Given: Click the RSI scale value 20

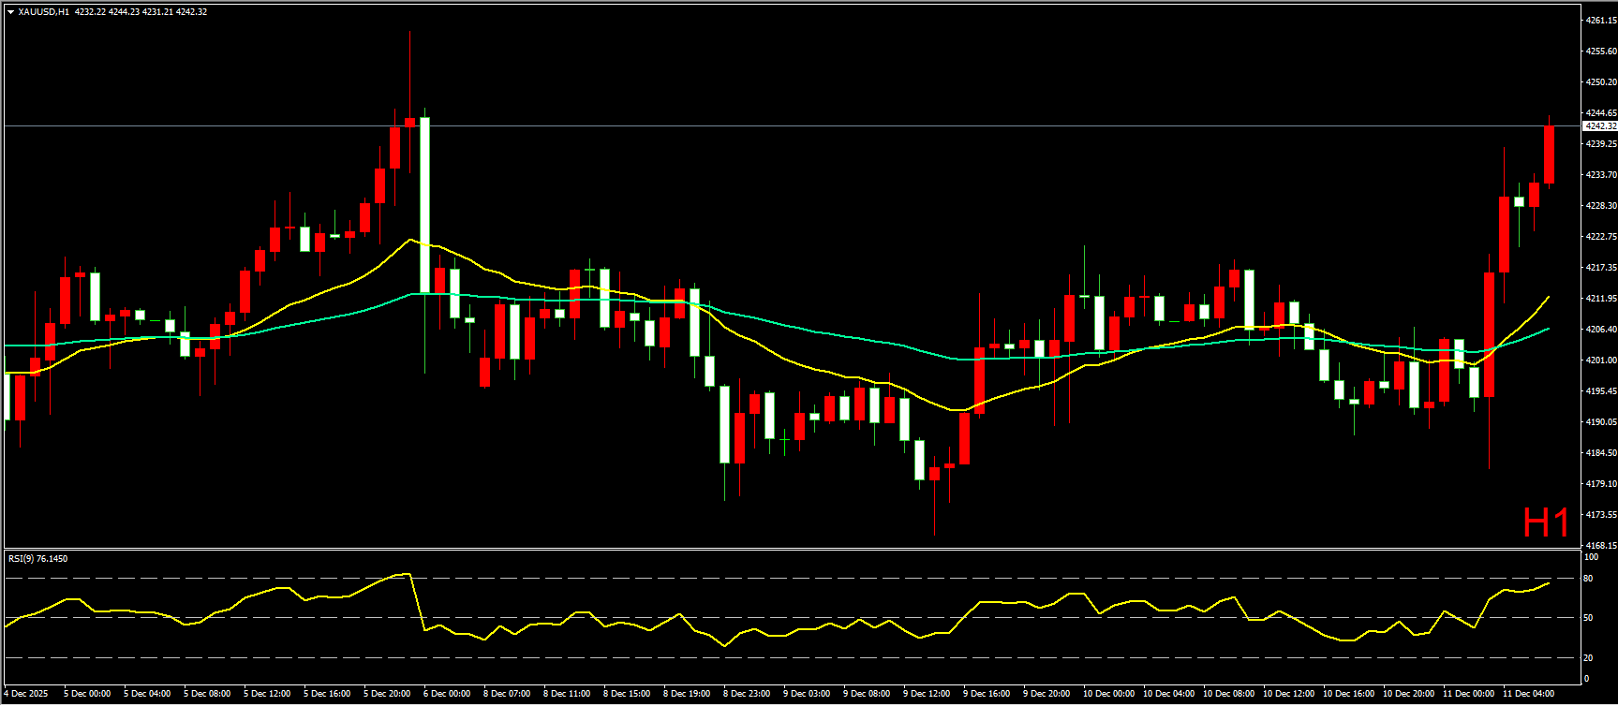Looking at the screenshot, I should 1588,657.
